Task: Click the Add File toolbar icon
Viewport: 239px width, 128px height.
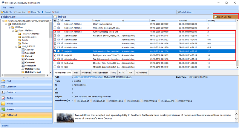Action: pyautogui.click(x=2, y=12)
